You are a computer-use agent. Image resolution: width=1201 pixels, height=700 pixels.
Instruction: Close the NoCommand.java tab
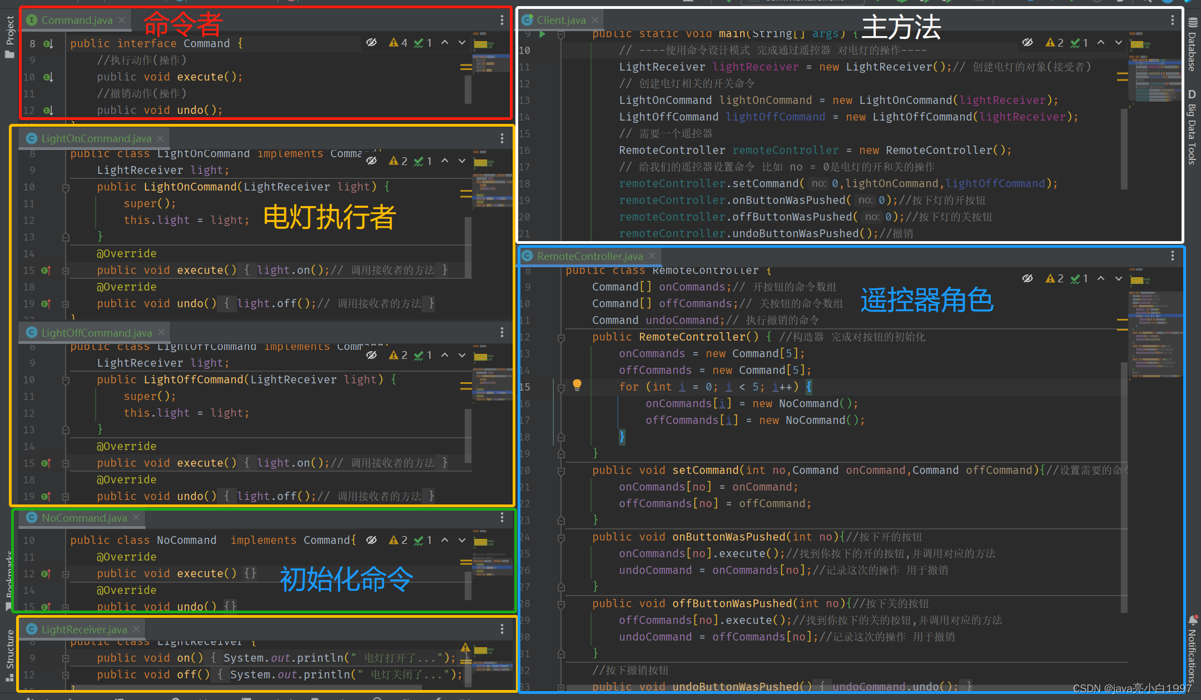[136, 518]
